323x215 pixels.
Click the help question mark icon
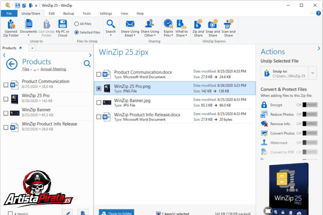[319, 13]
